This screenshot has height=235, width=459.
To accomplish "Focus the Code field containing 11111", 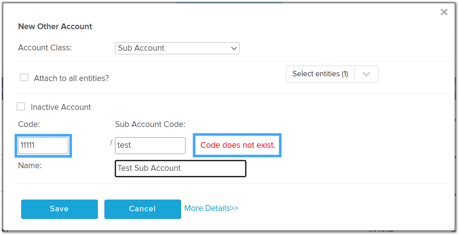I will pos(43,145).
